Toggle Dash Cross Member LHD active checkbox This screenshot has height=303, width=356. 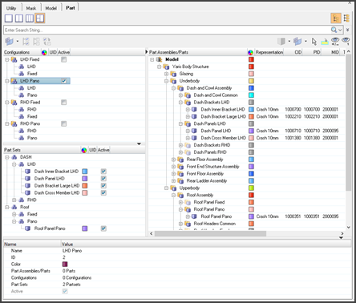click(x=103, y=193)
